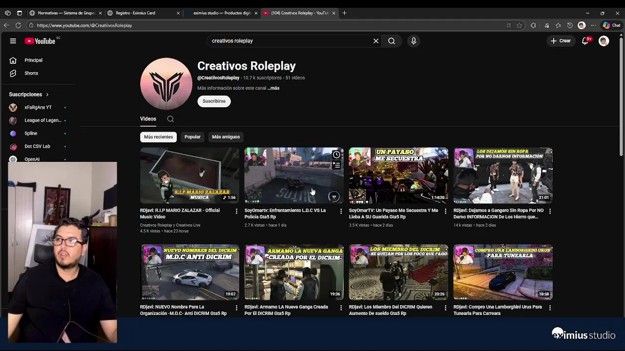Open options for Payaso Me Secuestra video
625x351 pixels.
[445, 211]
